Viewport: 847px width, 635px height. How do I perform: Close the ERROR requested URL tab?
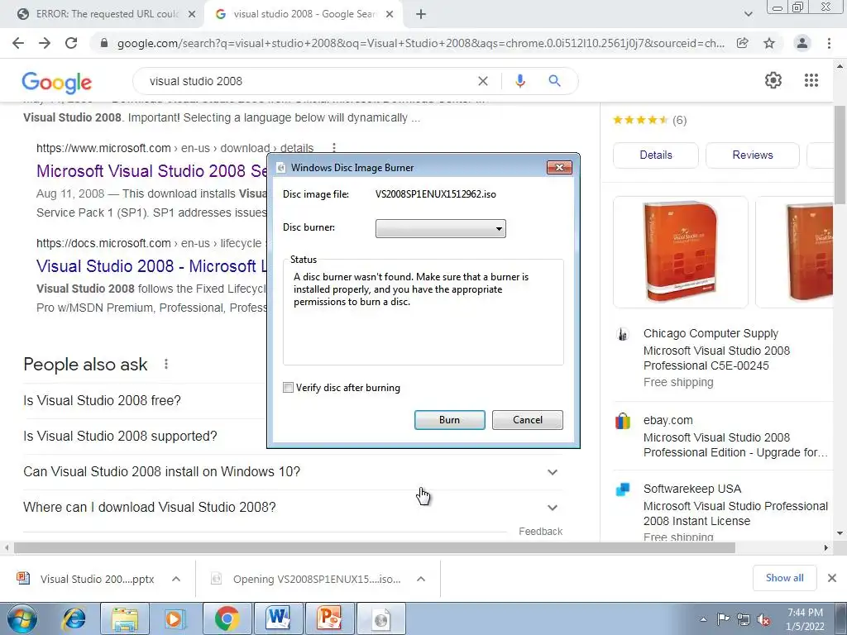192,14
